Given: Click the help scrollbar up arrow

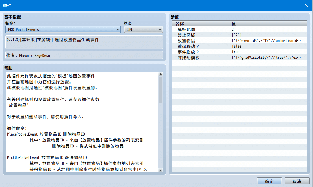Looking at the screenshot, I should tap(160, 74).
